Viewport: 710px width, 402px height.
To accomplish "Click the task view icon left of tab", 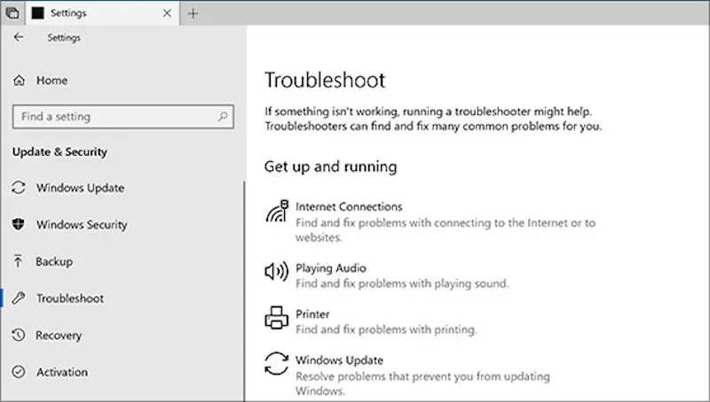I will pos(12,13).
